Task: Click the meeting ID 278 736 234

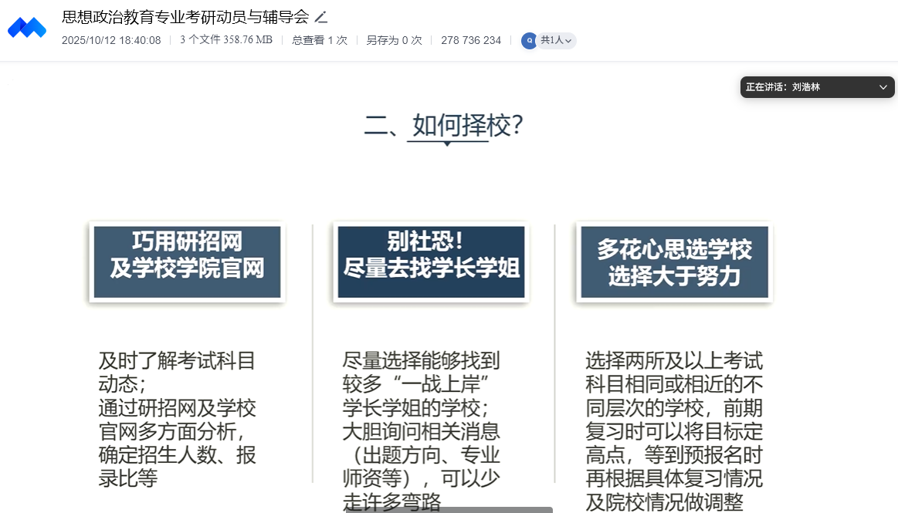Action: pyautogui.click(x=471, y=40)
